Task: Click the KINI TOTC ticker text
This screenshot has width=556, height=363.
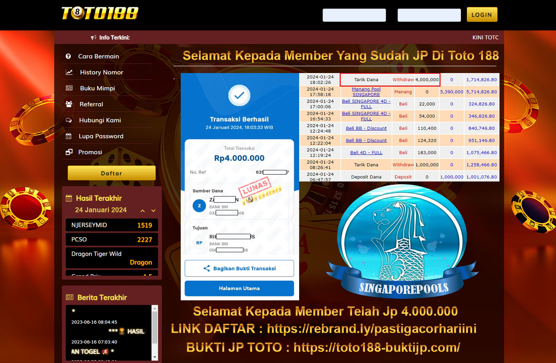Action: (485, 37)
